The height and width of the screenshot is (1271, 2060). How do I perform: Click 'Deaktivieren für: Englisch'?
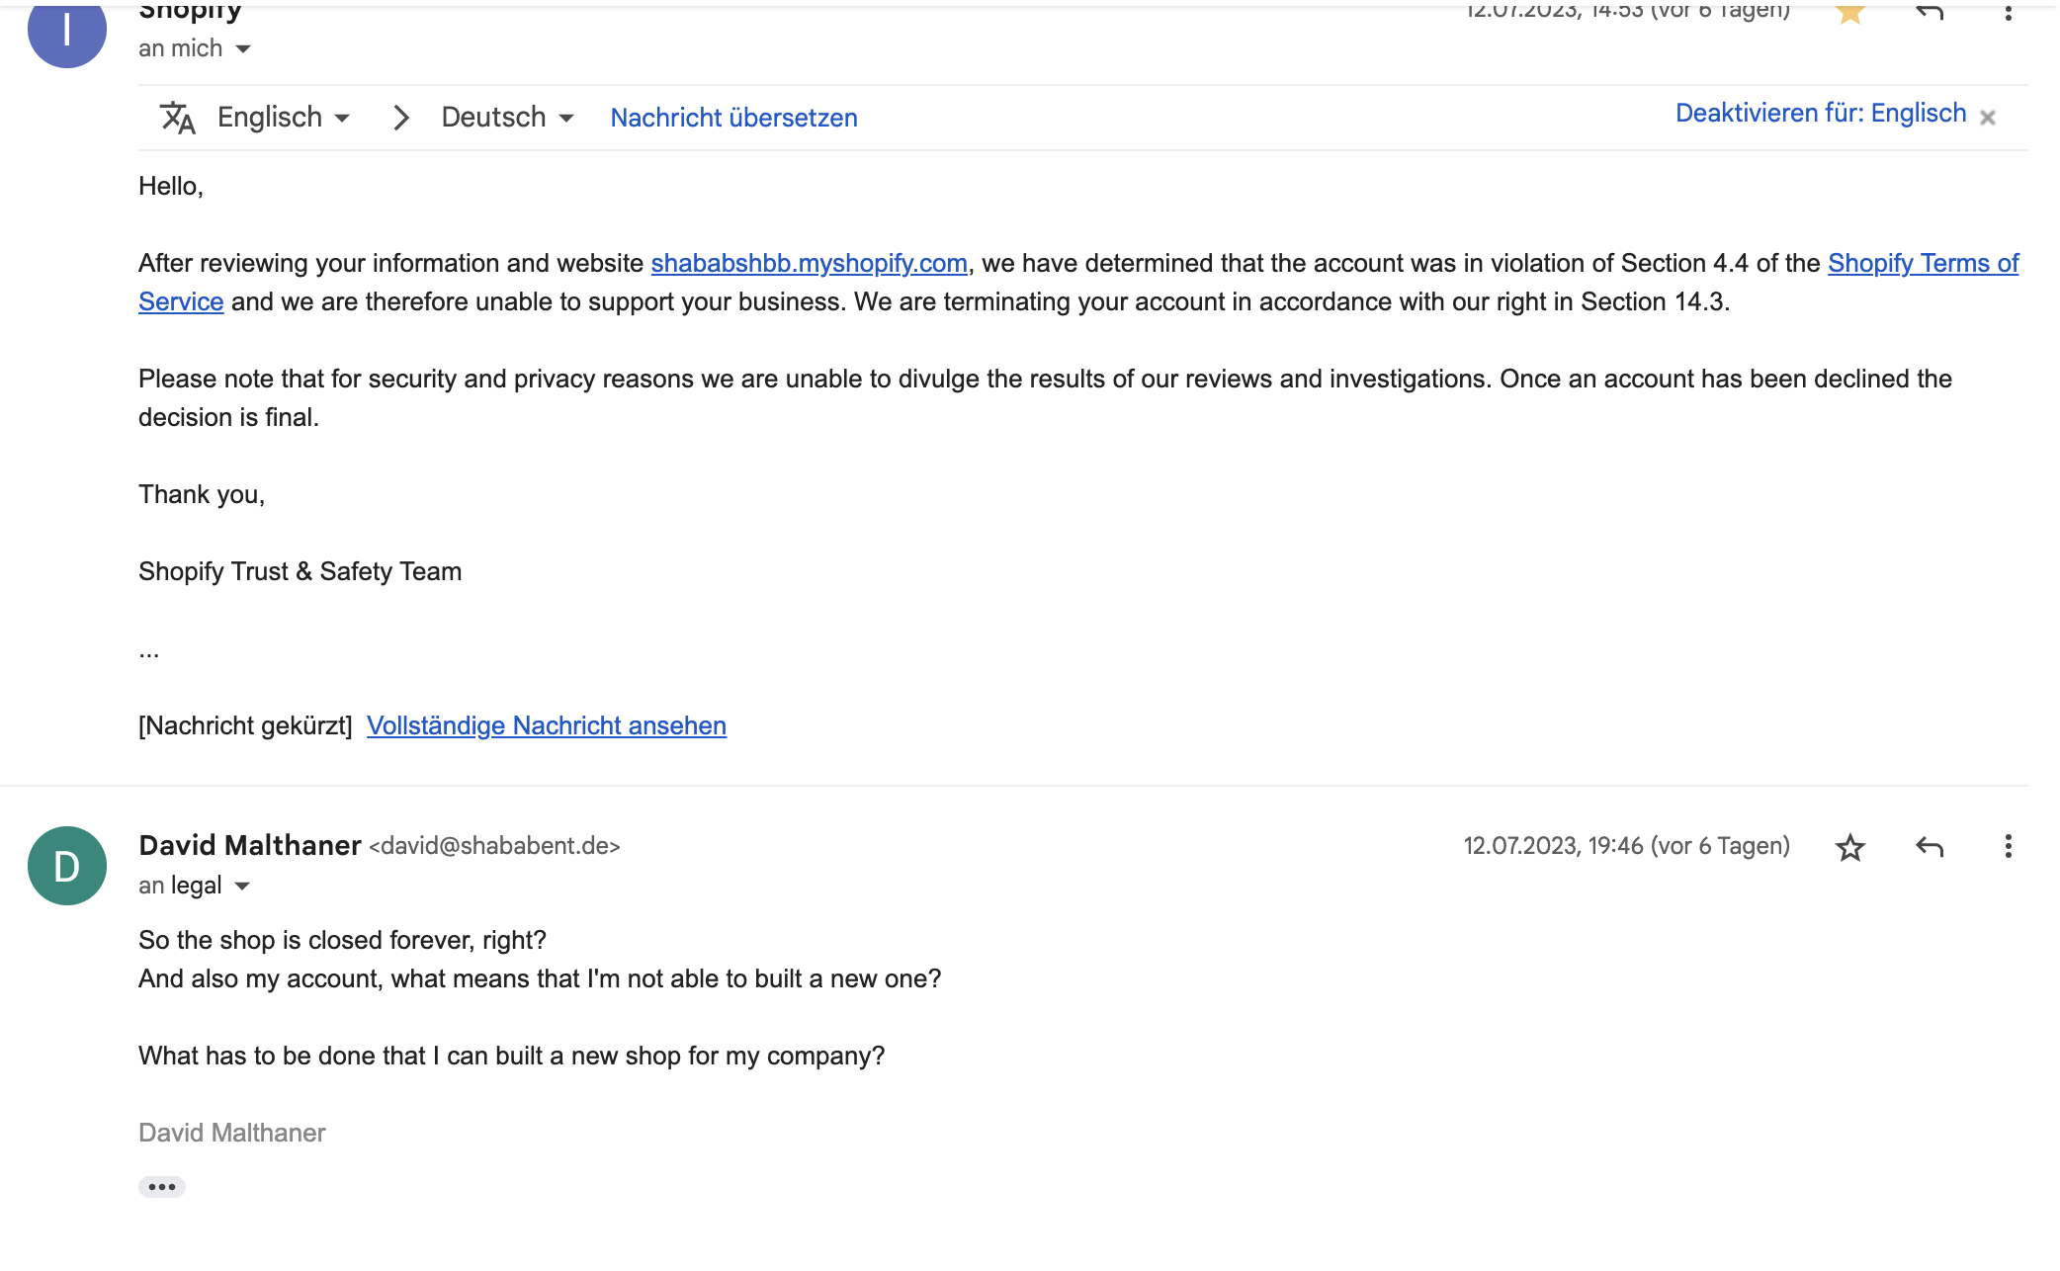click(x=1820, y=114)
